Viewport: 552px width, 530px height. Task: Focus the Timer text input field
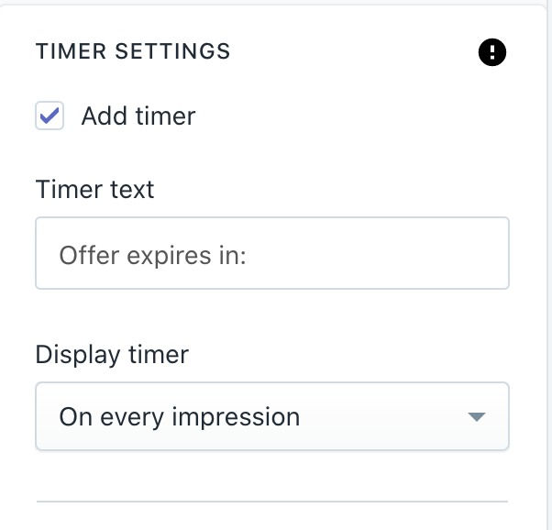click(272, 253)
